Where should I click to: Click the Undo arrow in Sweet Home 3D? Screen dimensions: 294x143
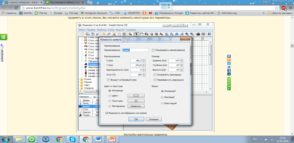[104, 34]
